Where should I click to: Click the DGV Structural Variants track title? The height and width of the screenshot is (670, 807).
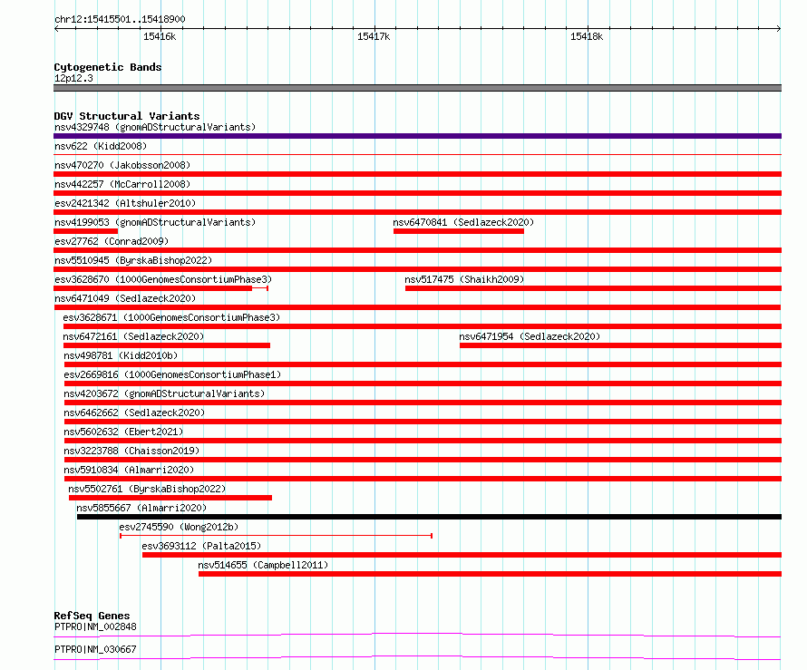click(x=127, y=116)
